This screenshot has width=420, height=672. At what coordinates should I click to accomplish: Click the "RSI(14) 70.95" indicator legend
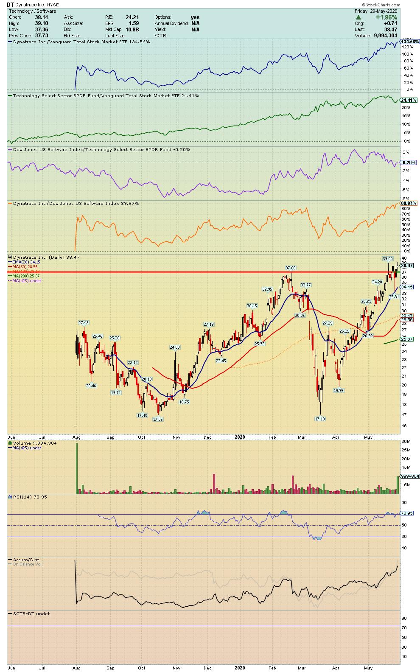(27, 496)
